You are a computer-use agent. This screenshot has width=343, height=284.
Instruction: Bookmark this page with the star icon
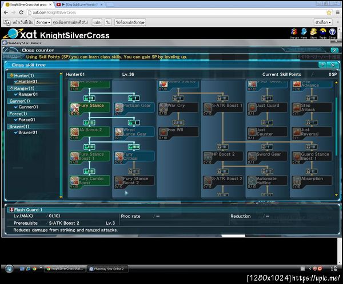click(329, 13)
